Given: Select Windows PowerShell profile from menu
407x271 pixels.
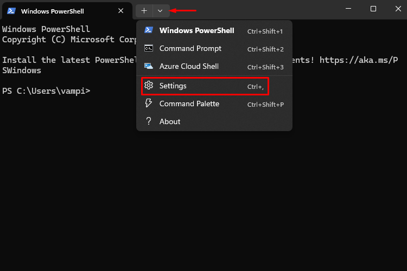Looking at the screenshot, I should point(214,30).
